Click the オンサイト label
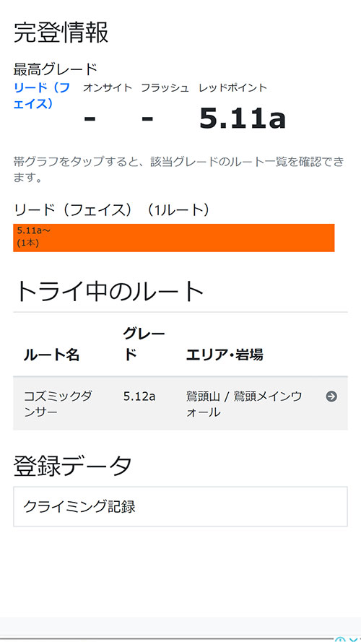This screenshot has height=642, width=361. coord(108,87)
